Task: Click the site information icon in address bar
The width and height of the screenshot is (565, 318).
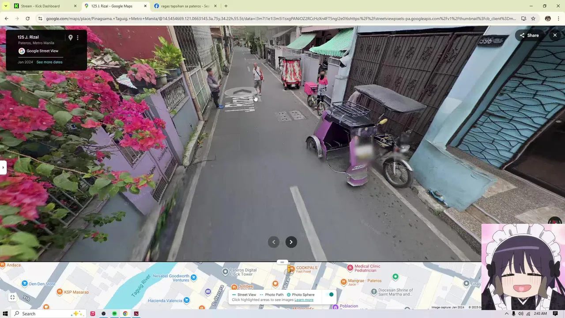Action: [40, 19]
